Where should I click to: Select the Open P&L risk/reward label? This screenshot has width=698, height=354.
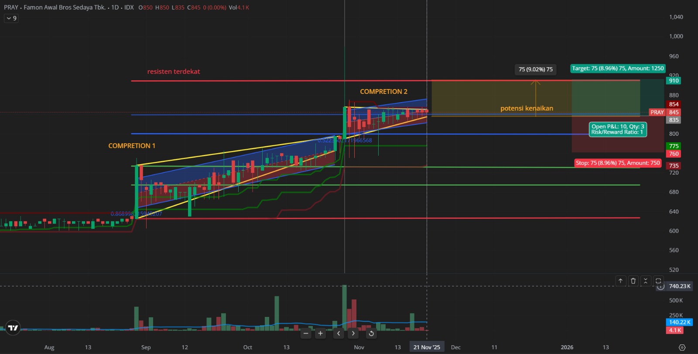pyautogui.click(x=618, y=129)
